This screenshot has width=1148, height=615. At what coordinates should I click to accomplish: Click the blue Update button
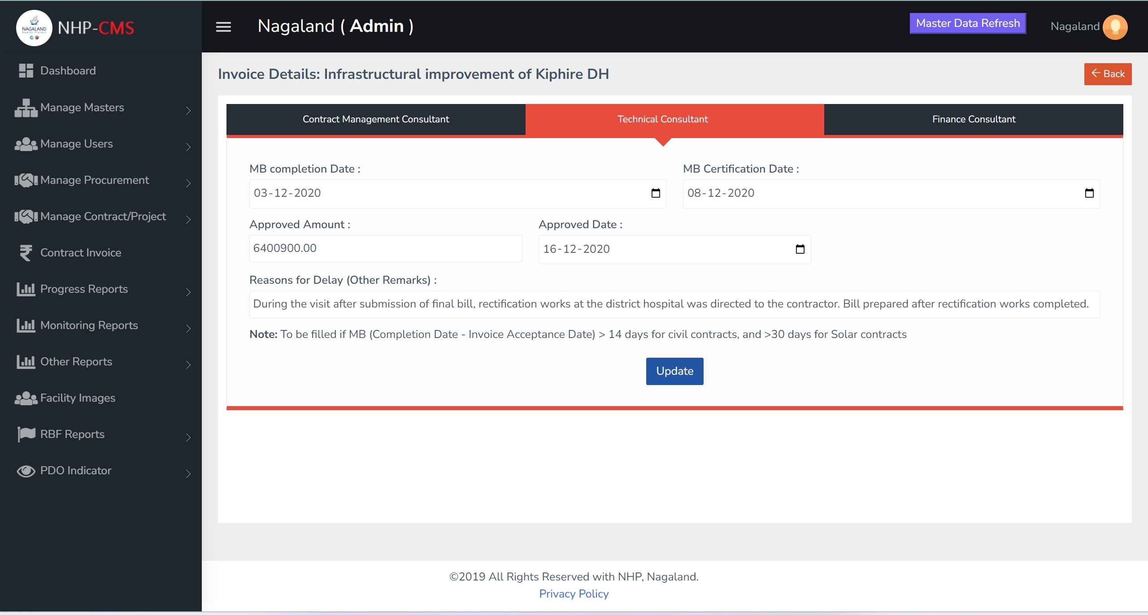click(x=674, y=371)
